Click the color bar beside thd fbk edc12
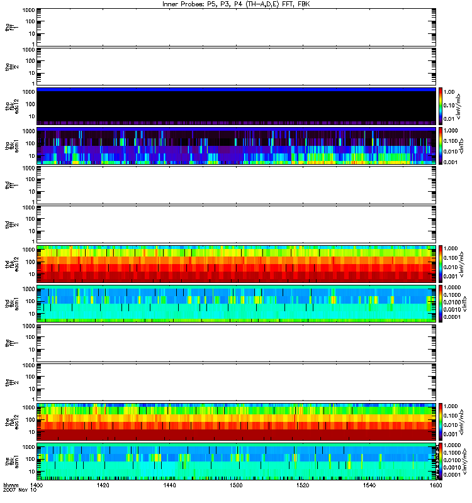Image resolution: width=472 pixels, height=503 pixels. (441, 264)
